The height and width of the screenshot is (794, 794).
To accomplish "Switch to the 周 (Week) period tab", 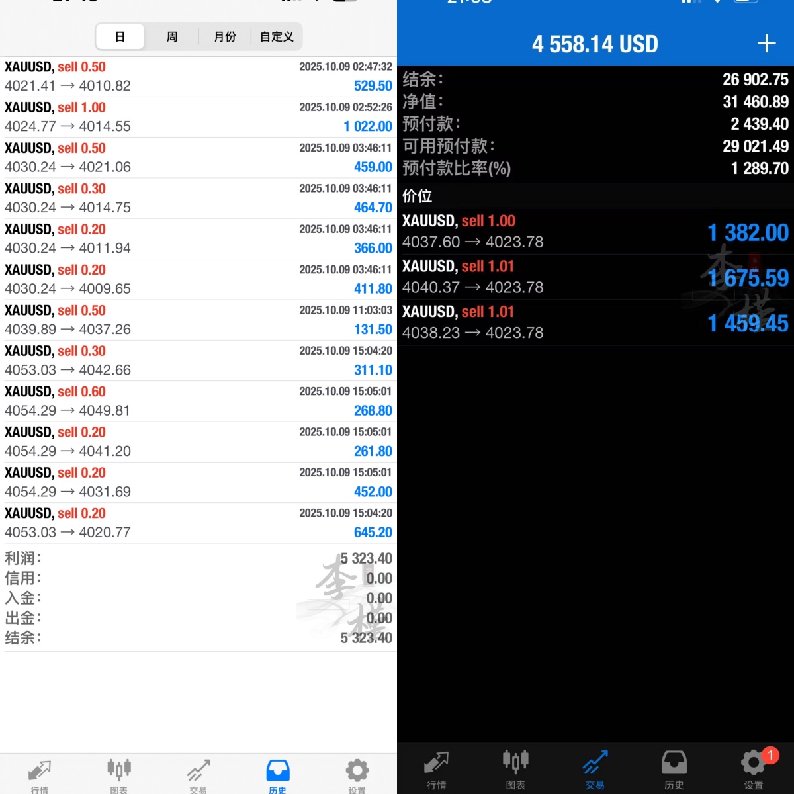I will [172, 37].
